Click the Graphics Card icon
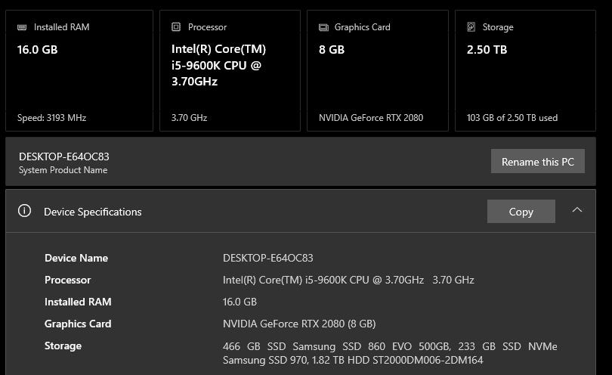This screenshot has width=612, height=375. tap(323, 27)
